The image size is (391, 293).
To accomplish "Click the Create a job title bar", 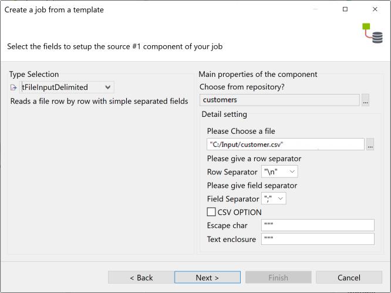I will [147, 9].
